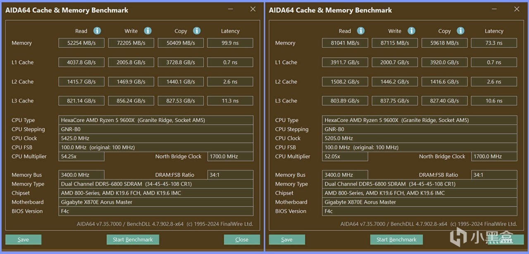The height and width of the screenshot is (254, 529).
Task: Click Save button in right AIDA64 window
Action: click(287, 240)
